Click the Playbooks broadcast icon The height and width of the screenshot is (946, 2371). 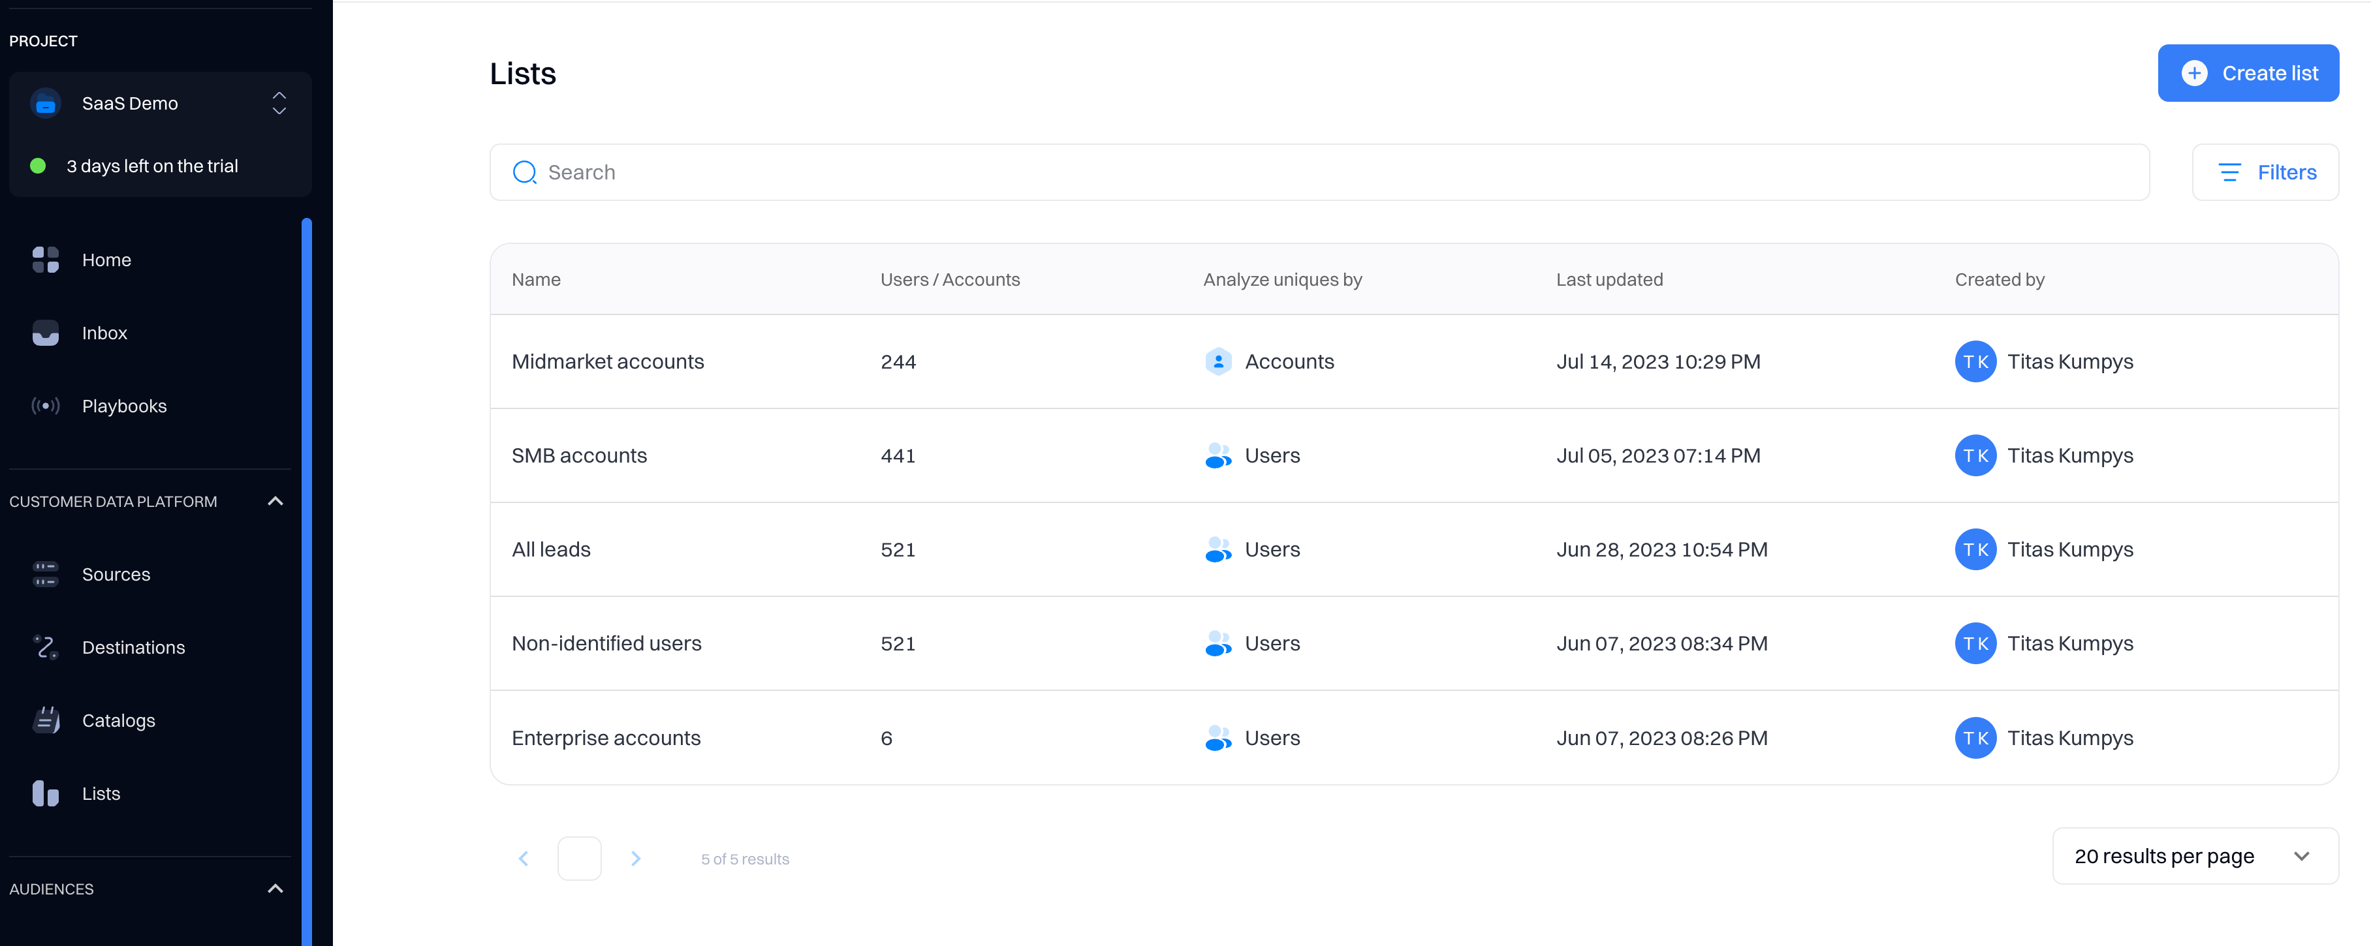coord(45,406)
